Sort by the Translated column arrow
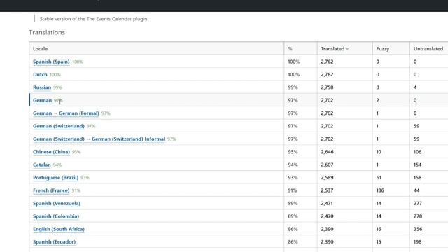 pos(347,49)
